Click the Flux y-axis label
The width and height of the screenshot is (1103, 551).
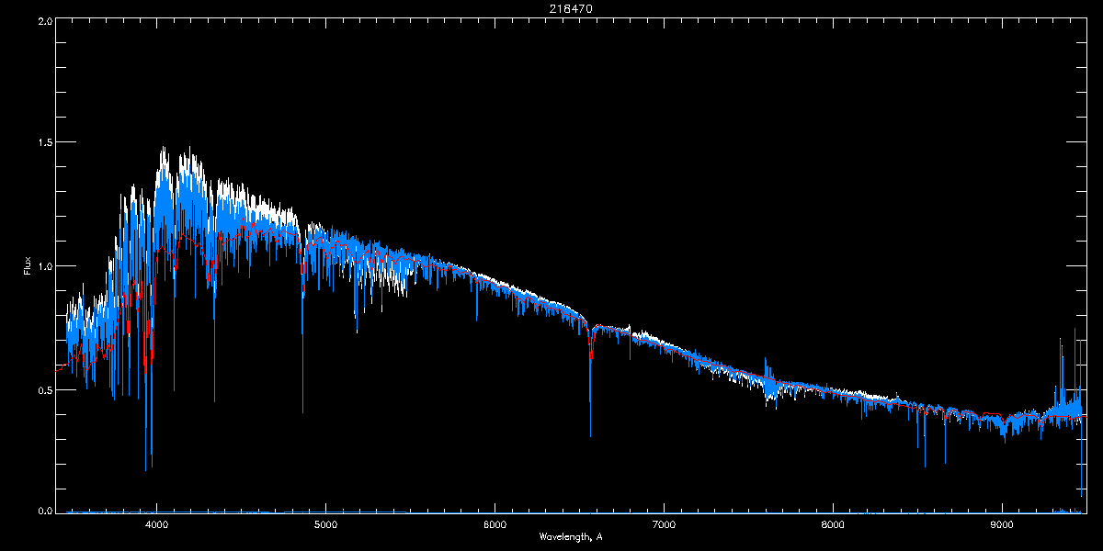point(28,265)
